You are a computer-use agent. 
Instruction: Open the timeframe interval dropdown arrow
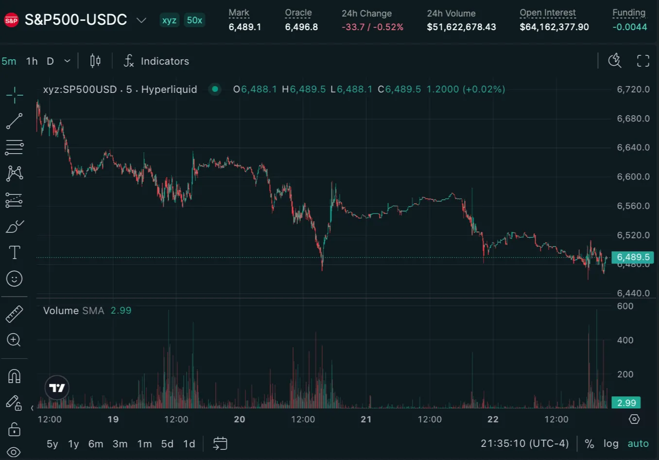tap(68, 61)
